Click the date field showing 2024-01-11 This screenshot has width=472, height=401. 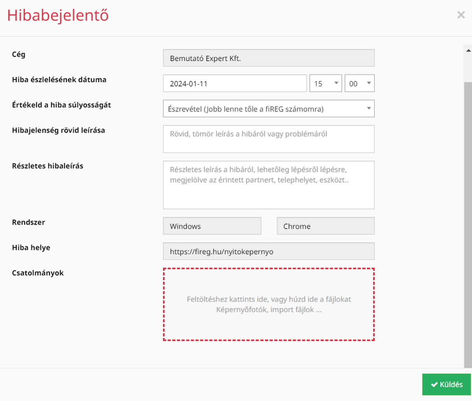(235, 83)
